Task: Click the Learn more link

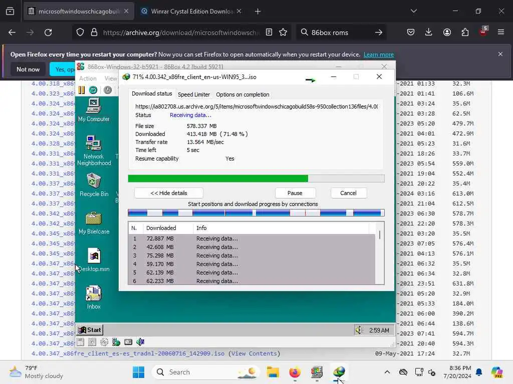Action: [x=379, y=54]
